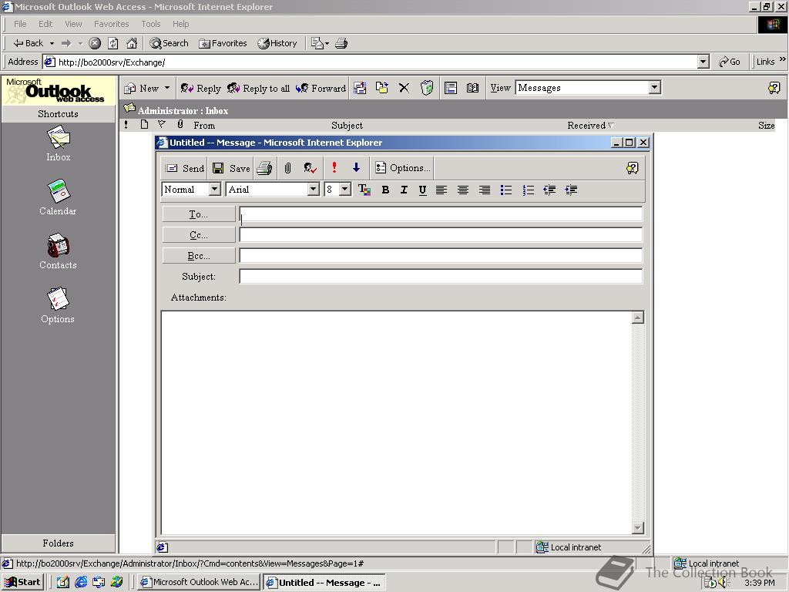Click in the To recipients field

(441, 214)
